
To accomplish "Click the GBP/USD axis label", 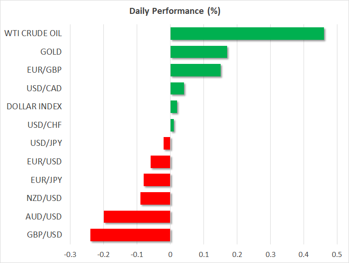I will point(44,235).
